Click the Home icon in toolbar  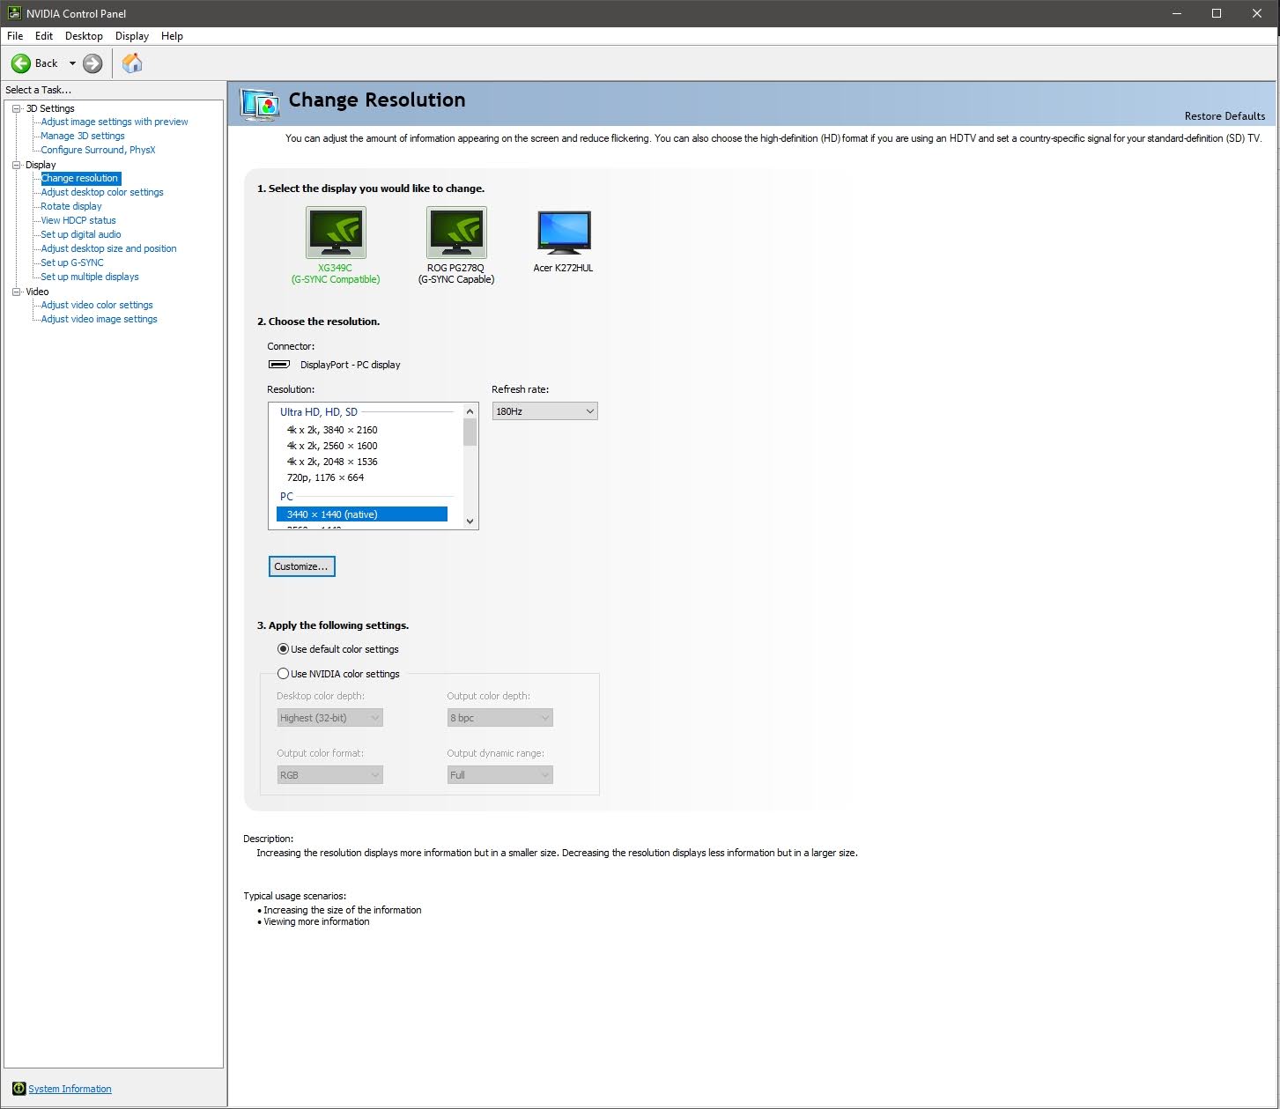132,63
